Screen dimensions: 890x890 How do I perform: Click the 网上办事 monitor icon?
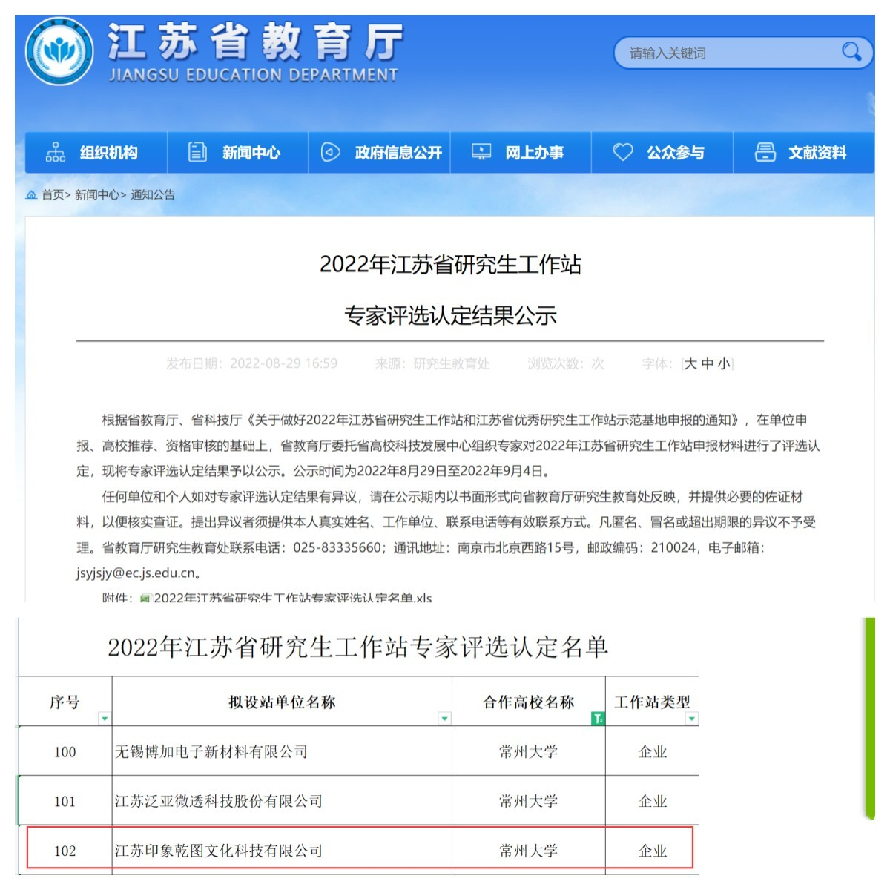pos(481,152)
